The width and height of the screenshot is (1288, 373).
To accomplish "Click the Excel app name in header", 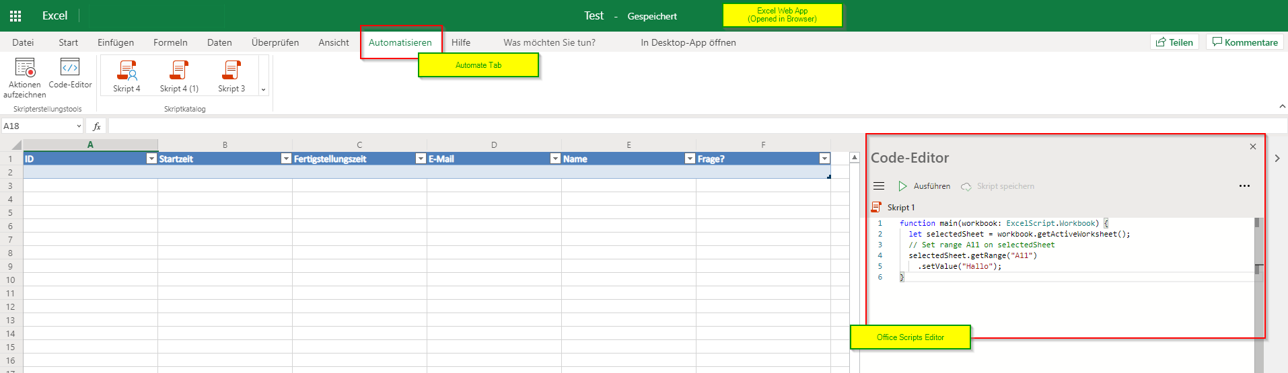I will [55, 15].
